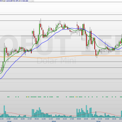Click the 09:30 time label on the axis
Screen dimensions: 122x122
(x=37, y=119)
